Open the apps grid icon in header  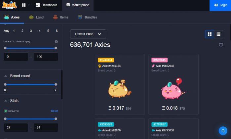[x=24, y=5]
